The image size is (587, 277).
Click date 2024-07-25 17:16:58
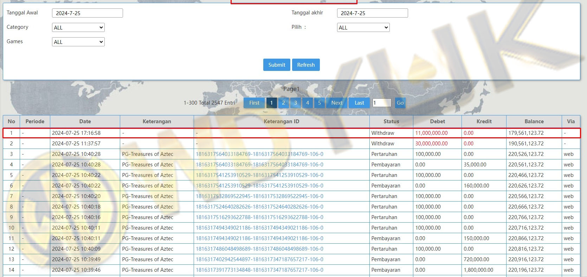pos(76,133)
